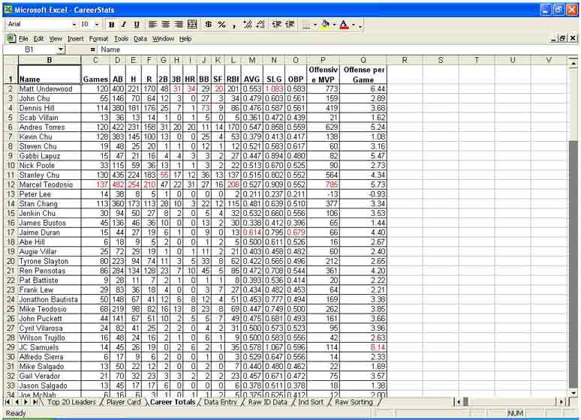Screen dimensions: 581x420
Task: Switch to the Raw ID Data sheet
Action: tap(266, 403)
